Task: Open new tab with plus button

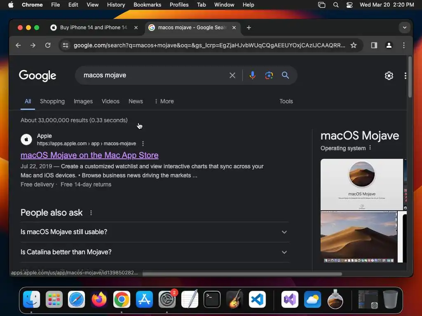Action: 249,28
